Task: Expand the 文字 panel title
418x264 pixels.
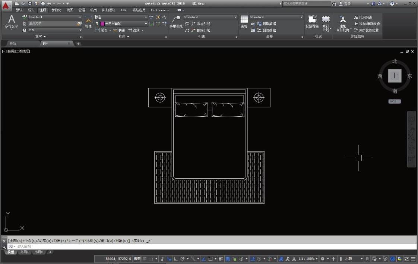Action: pyautogui.click(x=40, y=37)
